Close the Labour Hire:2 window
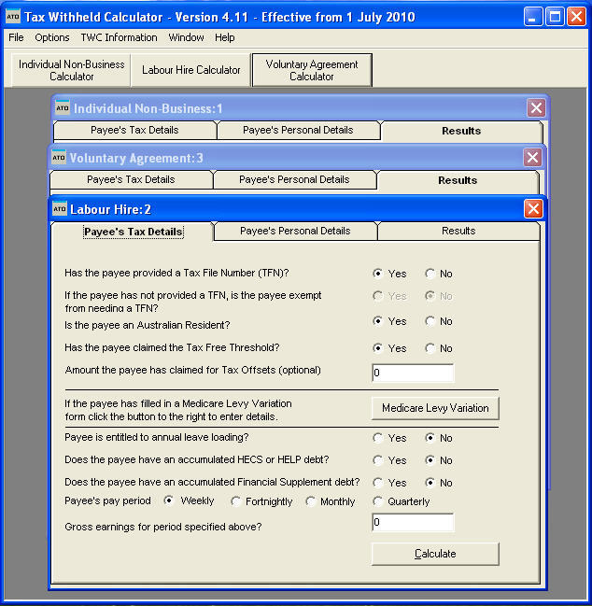The image size is (592, 606). click(x=533, y=209)
